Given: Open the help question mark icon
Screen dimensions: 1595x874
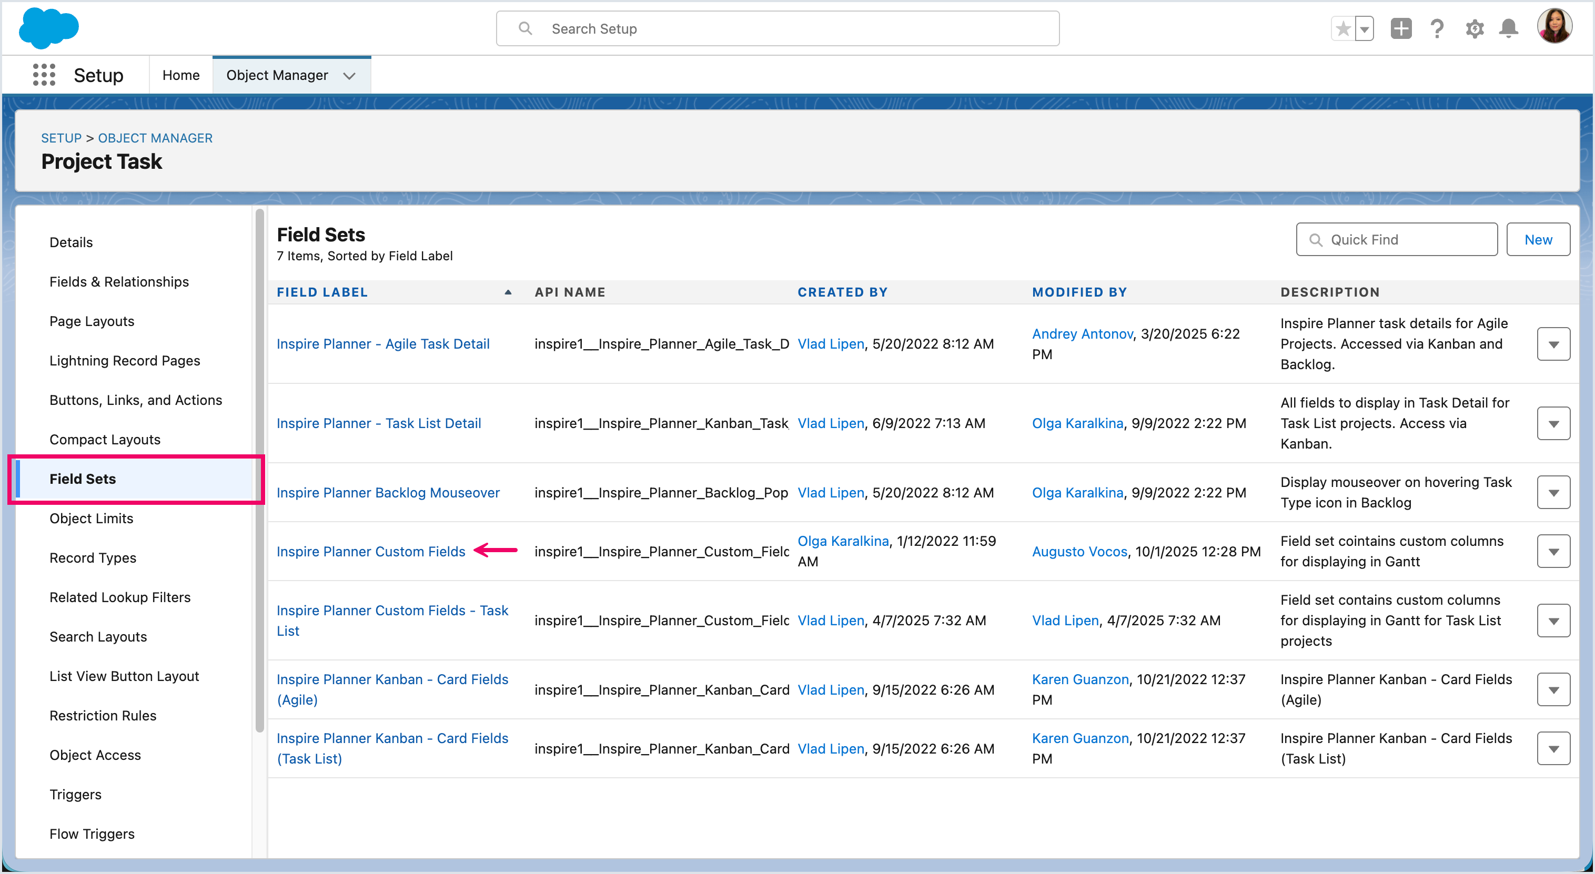Looking at the screenshot, I should click(1437, 28).
